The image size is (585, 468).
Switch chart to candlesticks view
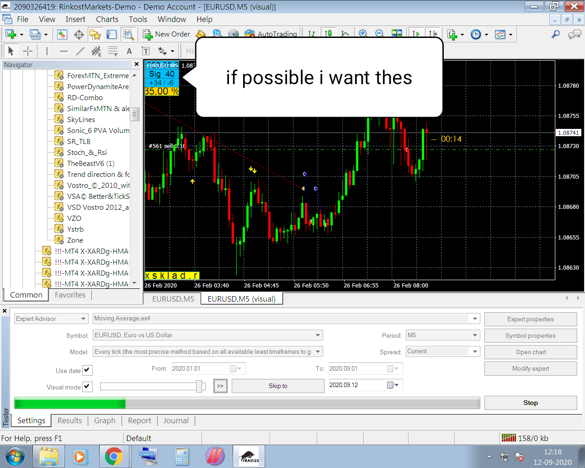coord(328,34)
